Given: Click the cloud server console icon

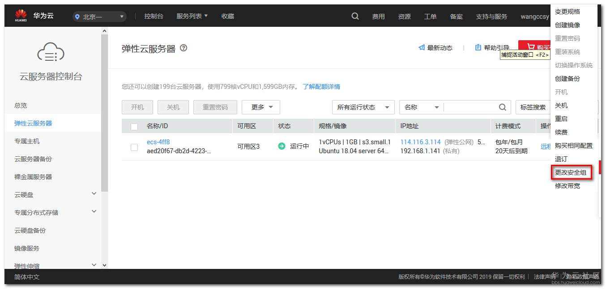Looking at the screenshot, I should coord(51,52).
